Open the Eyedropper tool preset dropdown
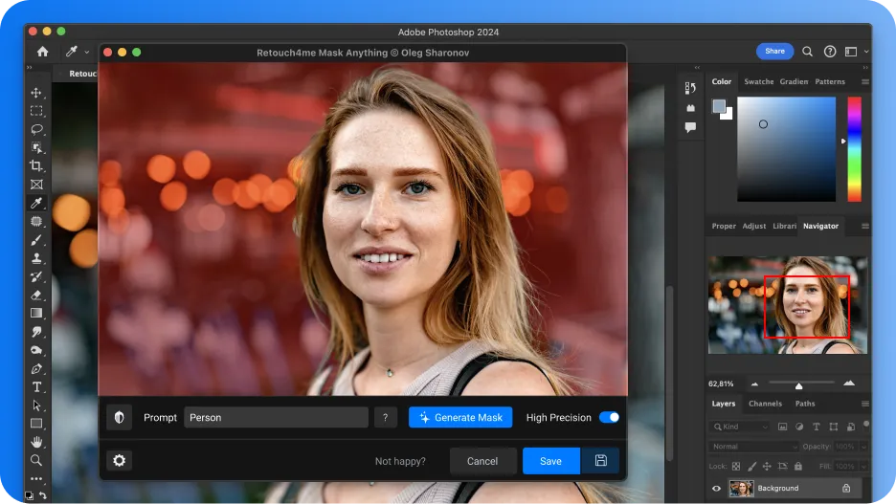Image resolution: width=896 pixels, height=504 pixels. coord(87,52)
